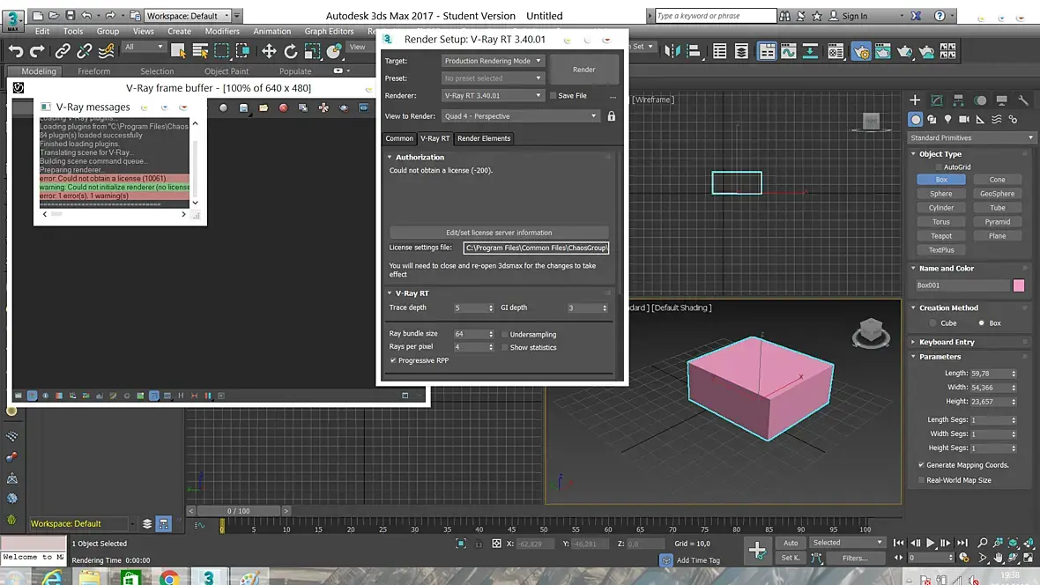Toggle the Progressive RPP checkbox
Screen dimensions: 1040x585
coord(393,360)
